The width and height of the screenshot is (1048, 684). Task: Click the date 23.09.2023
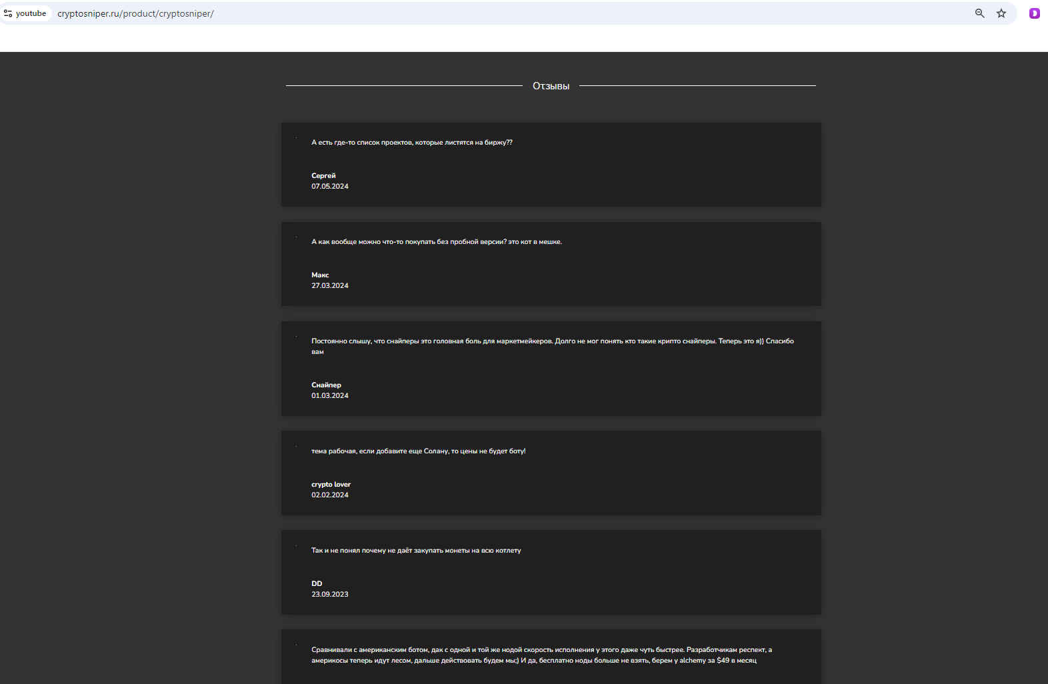coord(329,595)
